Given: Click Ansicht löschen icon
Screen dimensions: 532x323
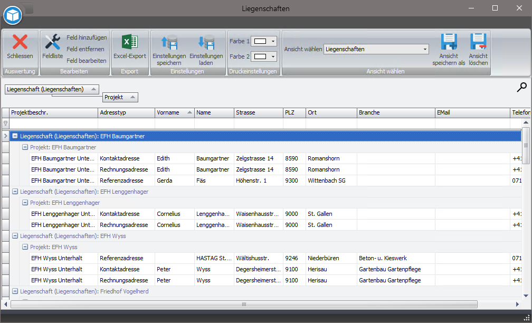Looking at the screenshot, I should tap(478, 42).
